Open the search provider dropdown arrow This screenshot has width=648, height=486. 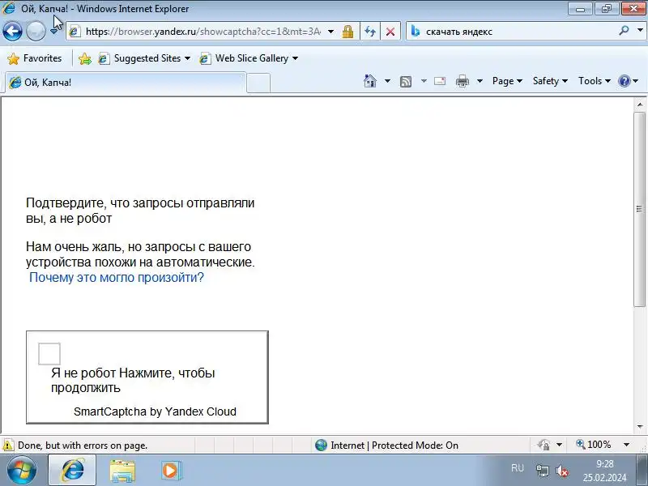(x=640, y=31)
